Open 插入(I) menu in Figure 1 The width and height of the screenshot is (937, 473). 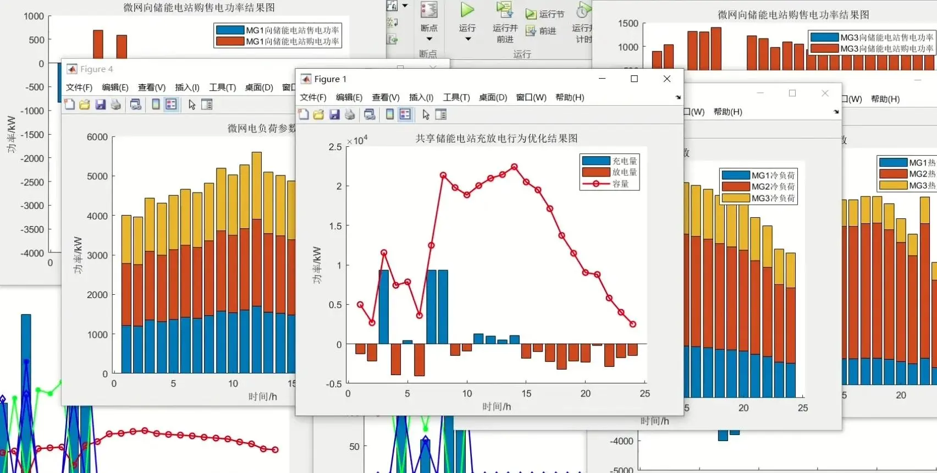click(421, 97)
